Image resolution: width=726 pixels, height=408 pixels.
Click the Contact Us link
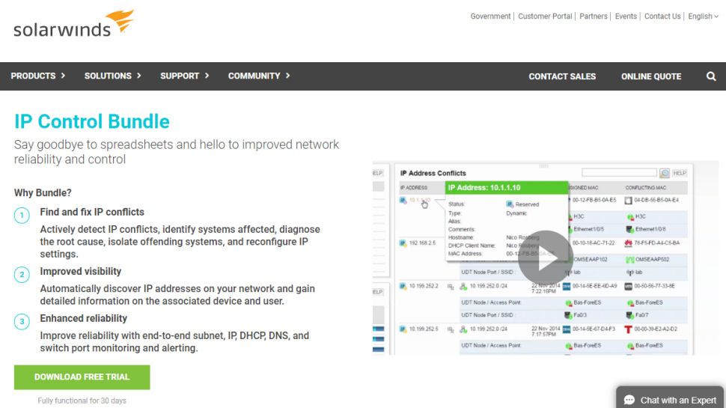(x=662, y=16)
